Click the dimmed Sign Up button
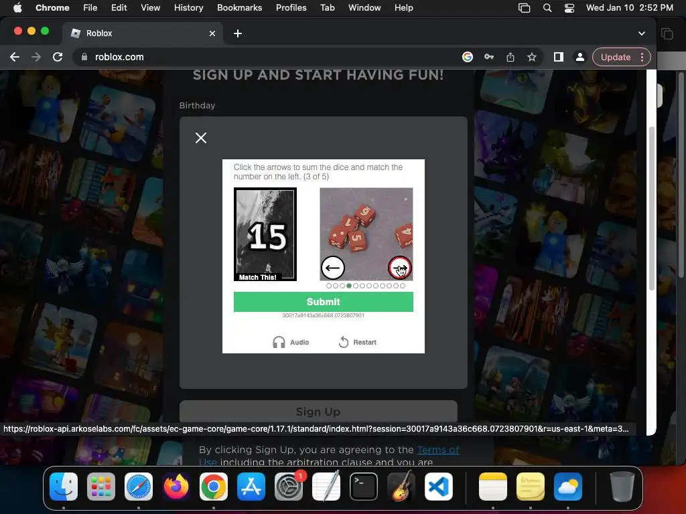Screen dimensions: 686x514 tap(318, 412)
